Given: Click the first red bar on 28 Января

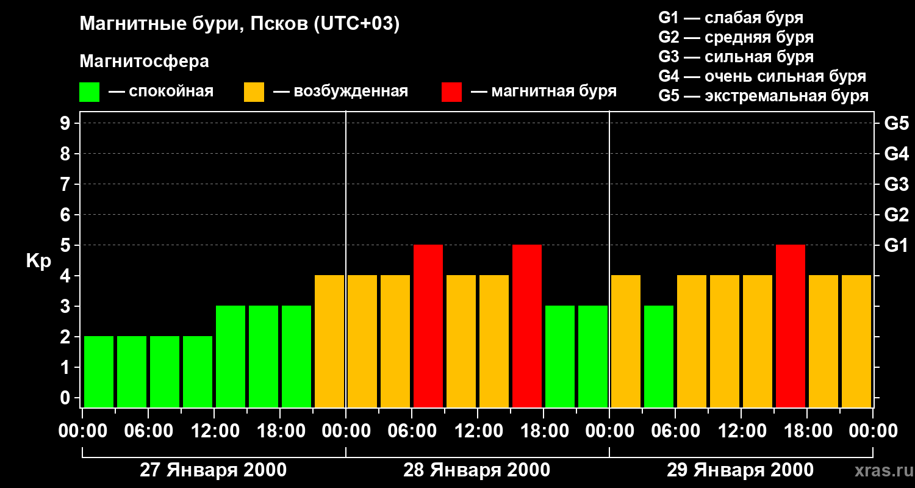Looking at the screenshot, I should tap(428, 326).
